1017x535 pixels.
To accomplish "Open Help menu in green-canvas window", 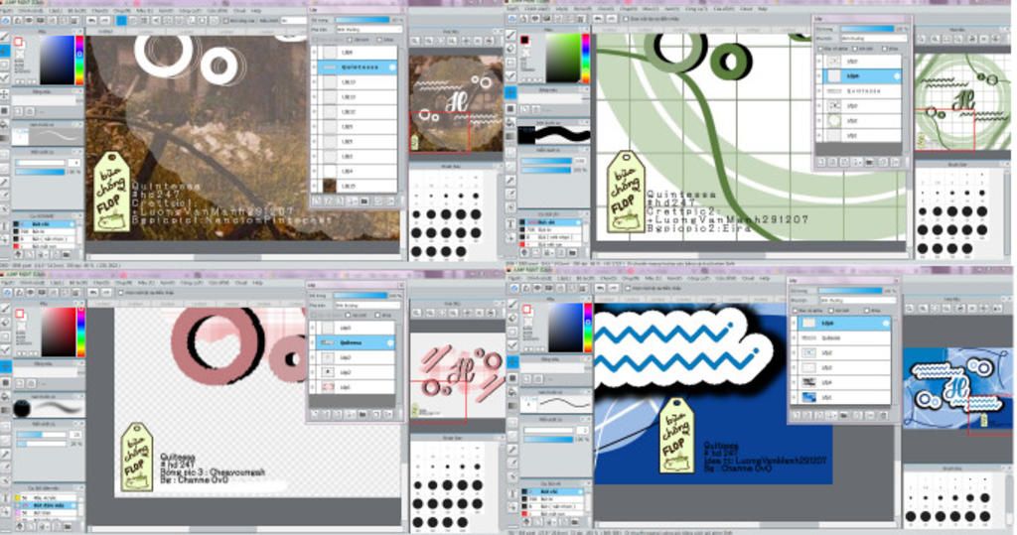I will [x=764, y=9].
